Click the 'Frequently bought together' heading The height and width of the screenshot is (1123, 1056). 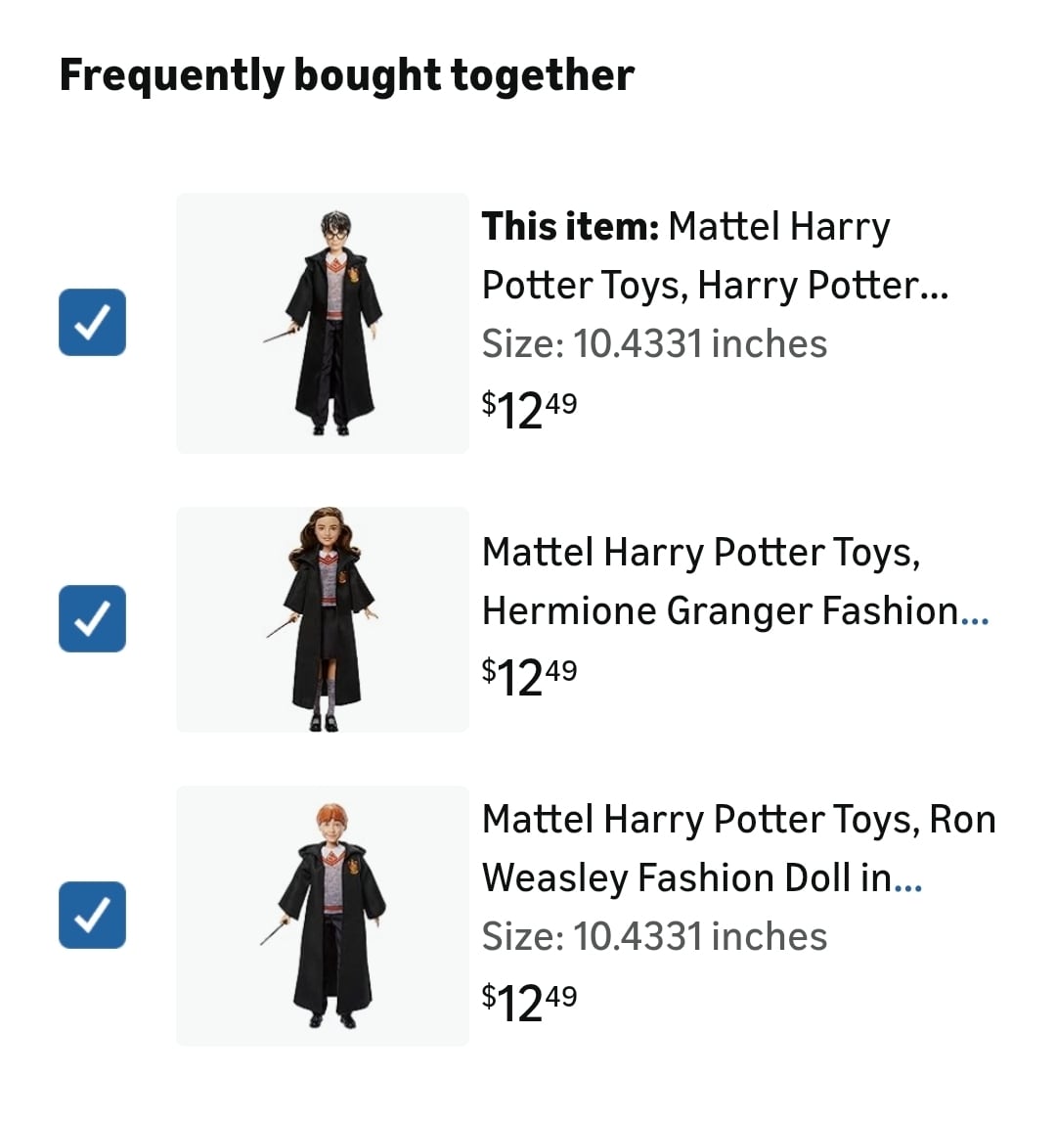click(347, 75)
